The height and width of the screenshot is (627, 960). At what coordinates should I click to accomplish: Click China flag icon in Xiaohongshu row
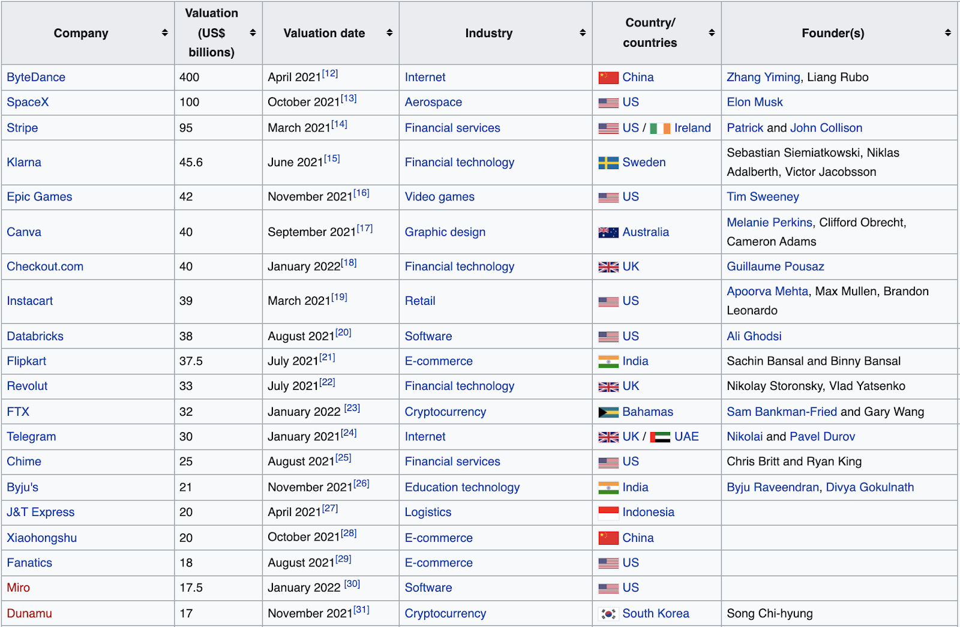point(608,538)
